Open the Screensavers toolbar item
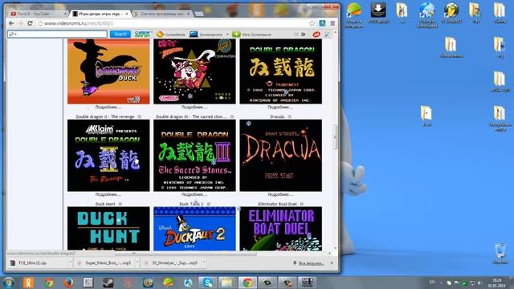Image resolution: width=514 pixels, height=289 pixels. click(206, 34)
